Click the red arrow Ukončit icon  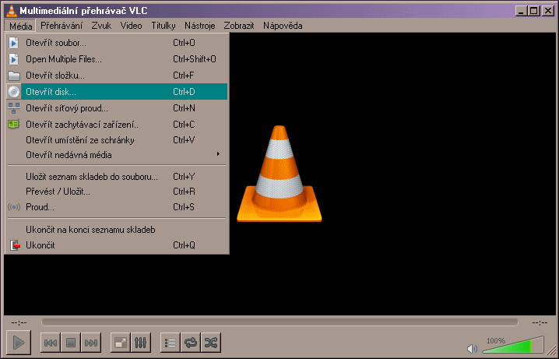[14, 245]
